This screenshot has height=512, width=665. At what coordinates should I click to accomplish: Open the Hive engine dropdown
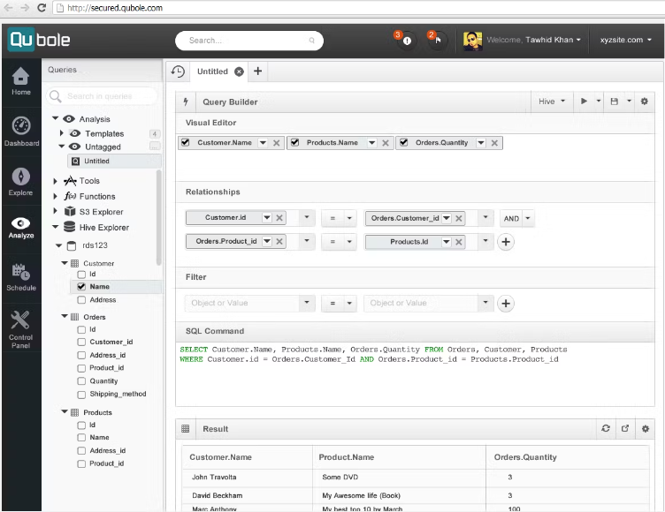(x=551, y=102)
